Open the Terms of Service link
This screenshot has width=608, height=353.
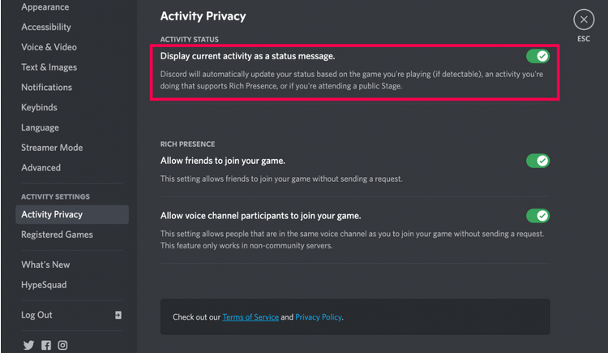click(x=250, y=317)
